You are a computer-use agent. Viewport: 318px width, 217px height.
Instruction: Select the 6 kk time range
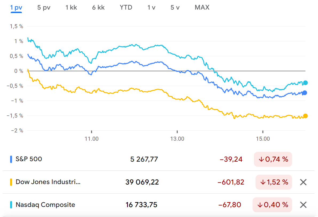point(98,7)
